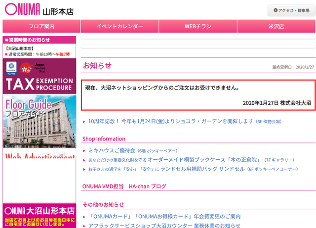The height and width of the screenshot is (228, 316).
Task: Click the Japan Tax-free Shop cherry blossom icon
Action: pos(26,68)
